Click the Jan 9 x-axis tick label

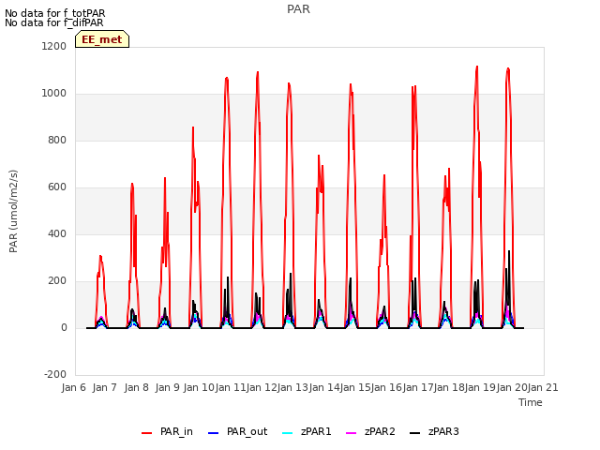click(168, 387)
